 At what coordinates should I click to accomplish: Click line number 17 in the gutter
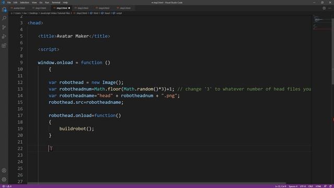[20, 115]
